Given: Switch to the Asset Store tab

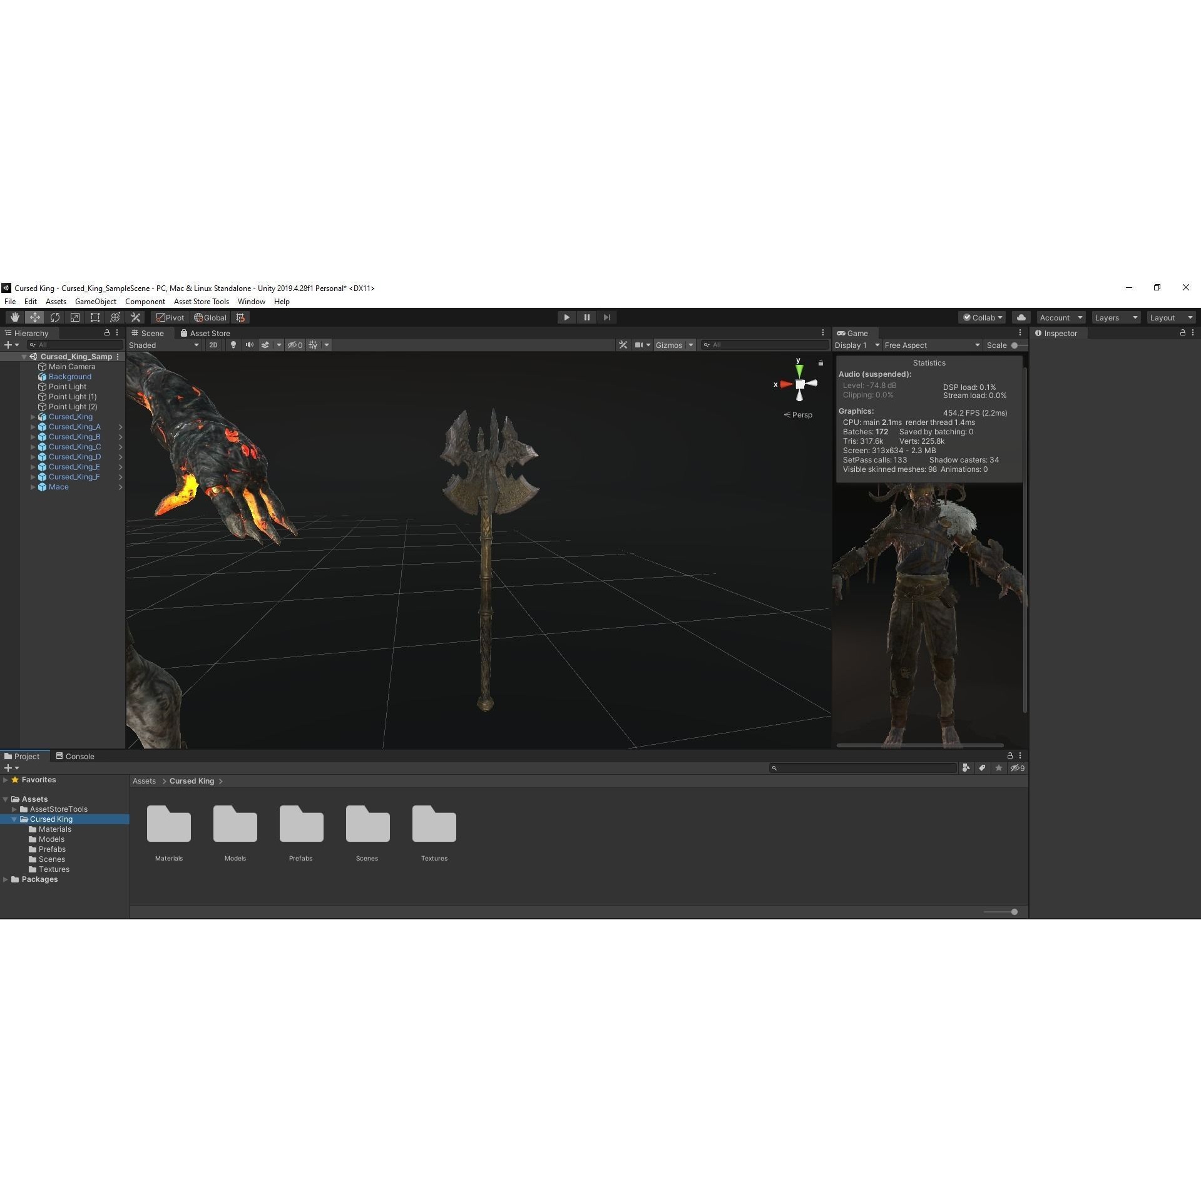Looking at the screenshot, I should tap(205, 333).
